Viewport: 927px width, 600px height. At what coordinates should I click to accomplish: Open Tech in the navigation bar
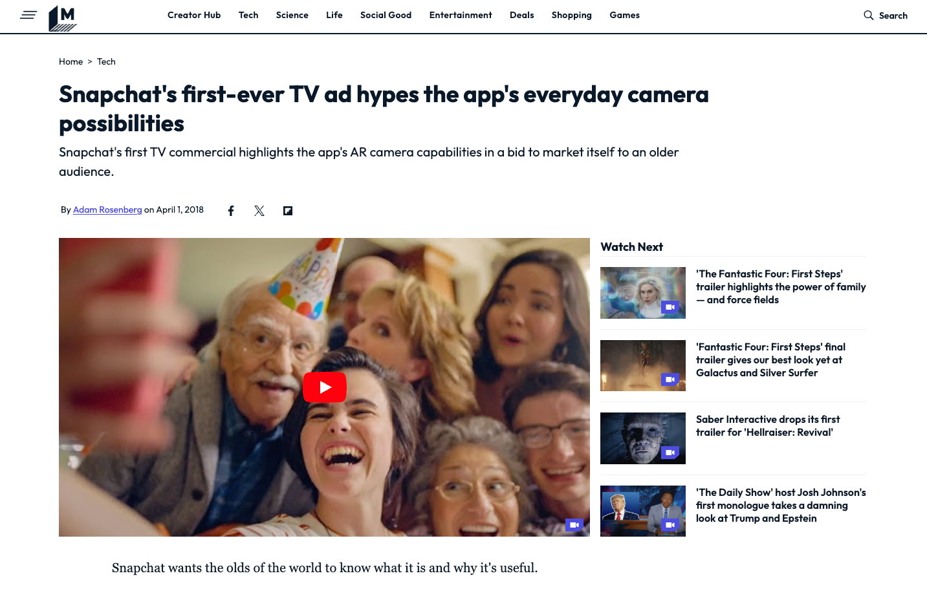click(248, 15)
